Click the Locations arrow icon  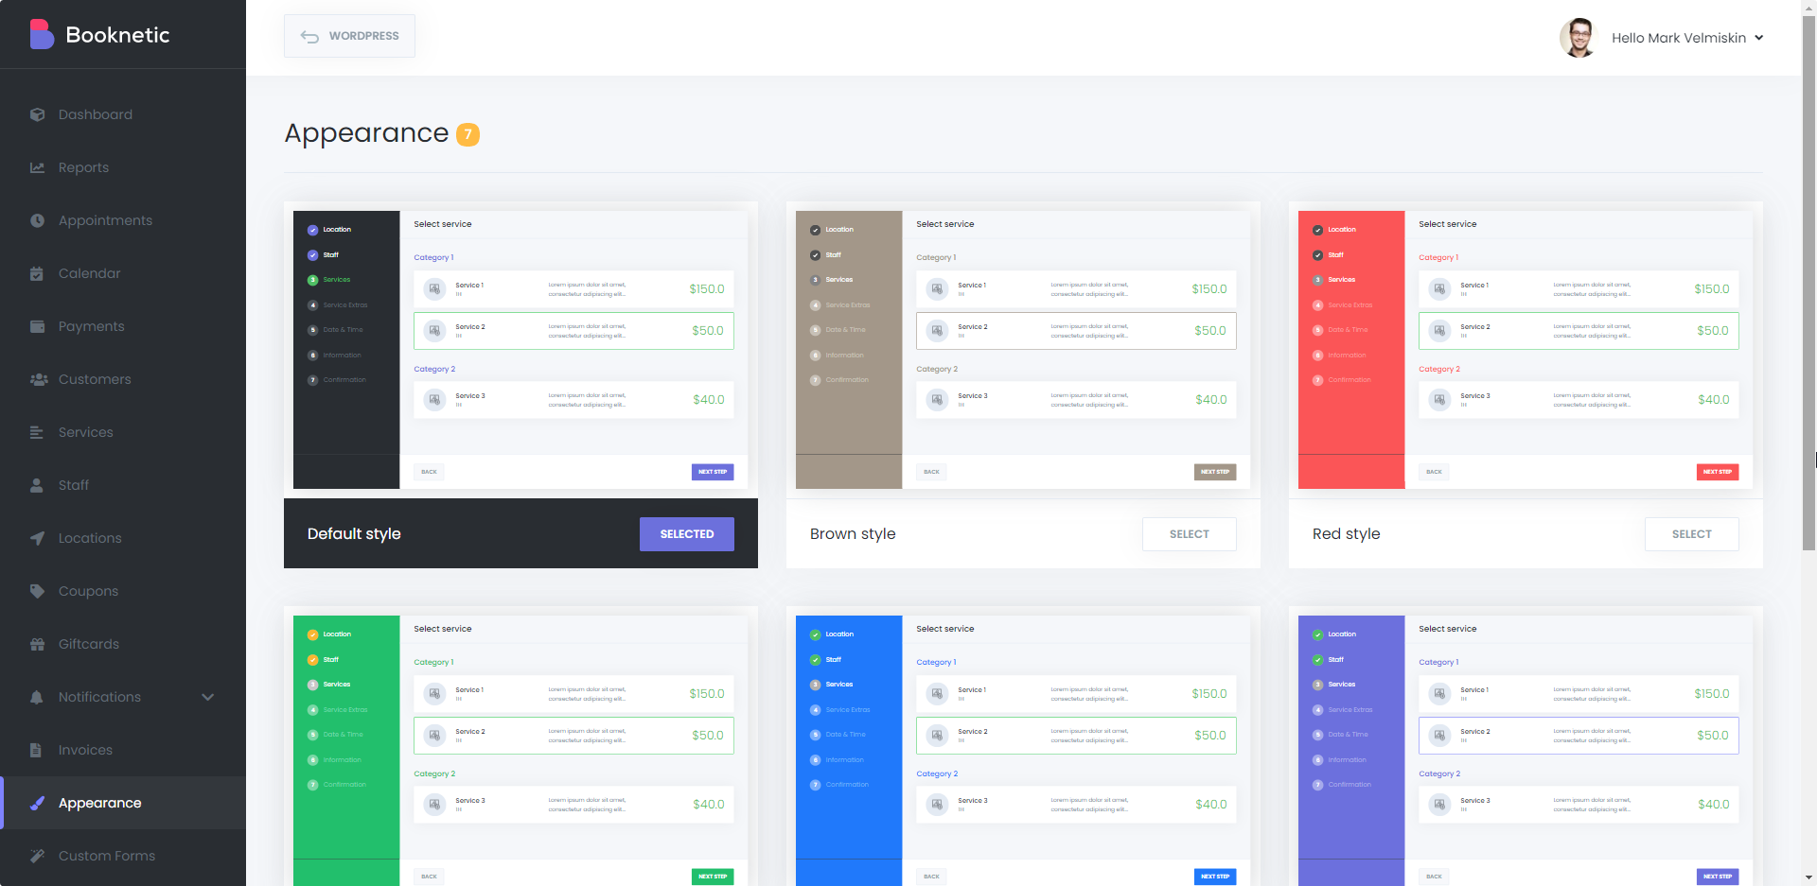click(37, 538)
